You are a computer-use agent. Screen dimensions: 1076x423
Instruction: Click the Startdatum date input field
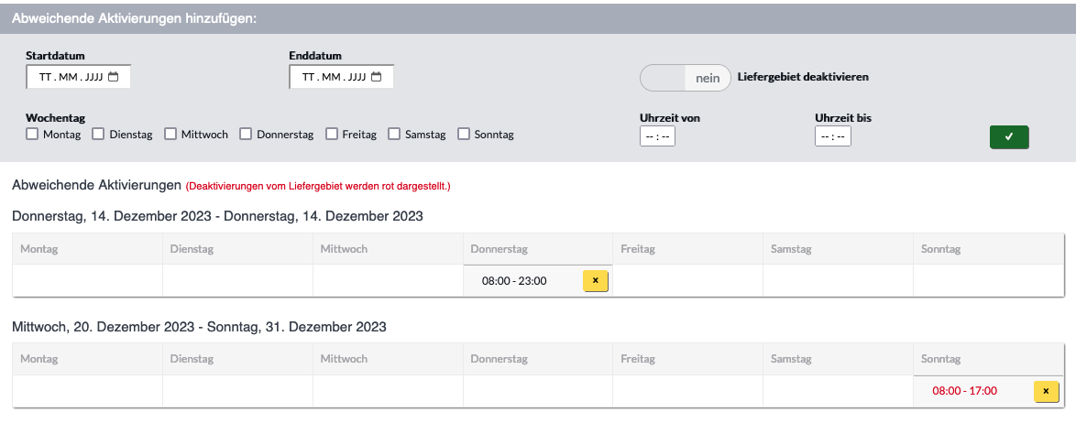[x=78, y=77]
